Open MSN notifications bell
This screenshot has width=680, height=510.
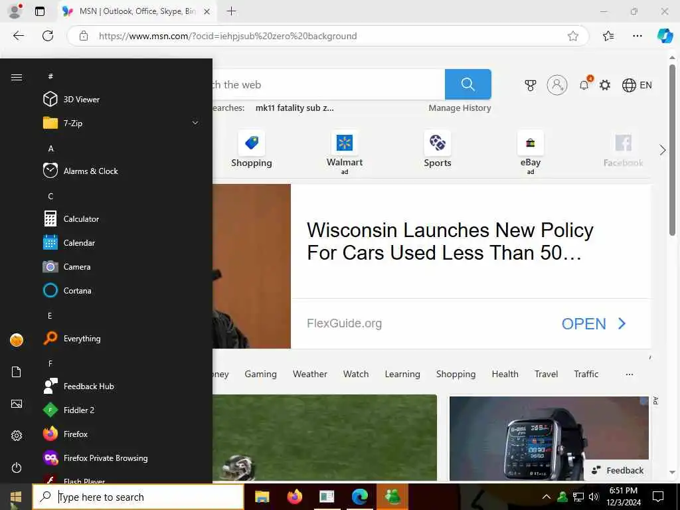point(584,84)
